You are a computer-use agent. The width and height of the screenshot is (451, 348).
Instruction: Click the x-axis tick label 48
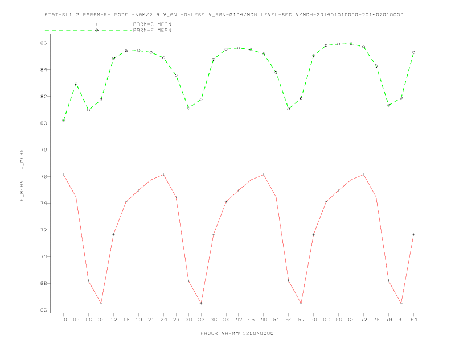pos(264,320)
